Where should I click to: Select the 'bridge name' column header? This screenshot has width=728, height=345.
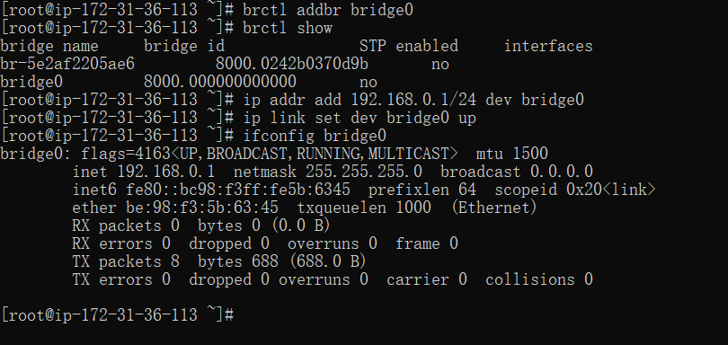tap(49, 46)
